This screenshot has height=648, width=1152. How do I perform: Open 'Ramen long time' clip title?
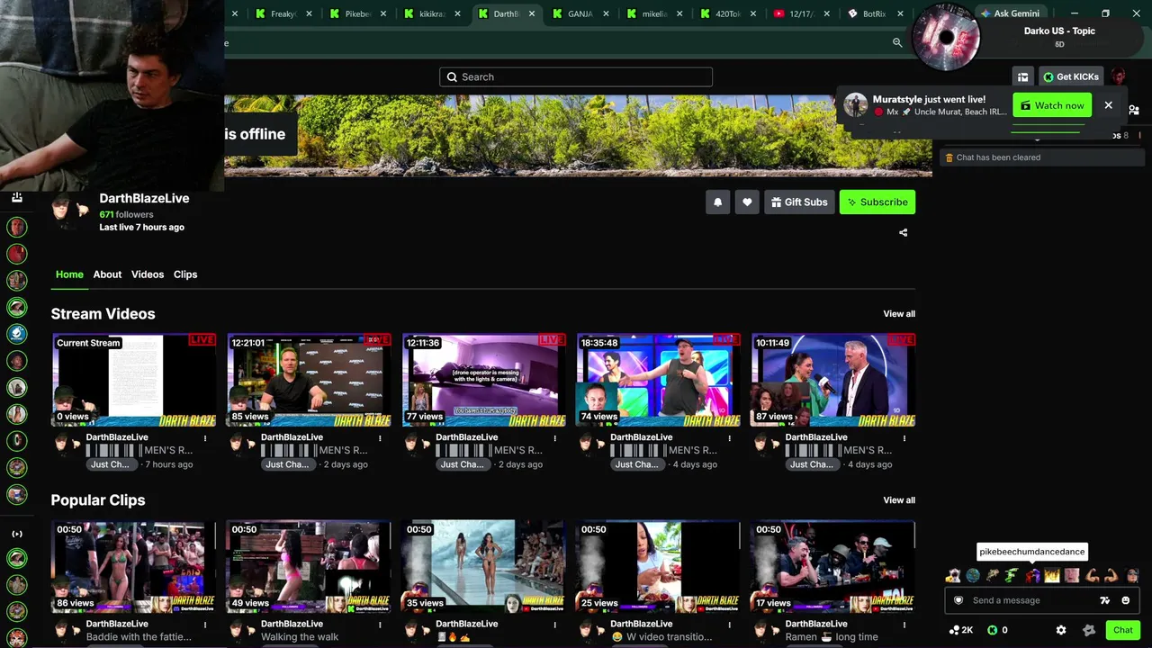coord(831,637)
